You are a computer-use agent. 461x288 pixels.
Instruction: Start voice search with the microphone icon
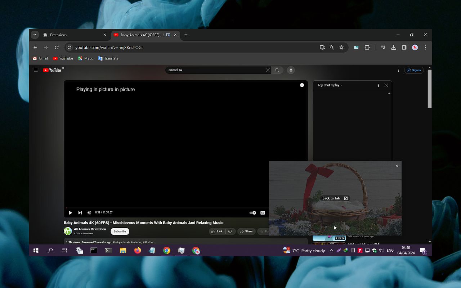click(291, 70)
